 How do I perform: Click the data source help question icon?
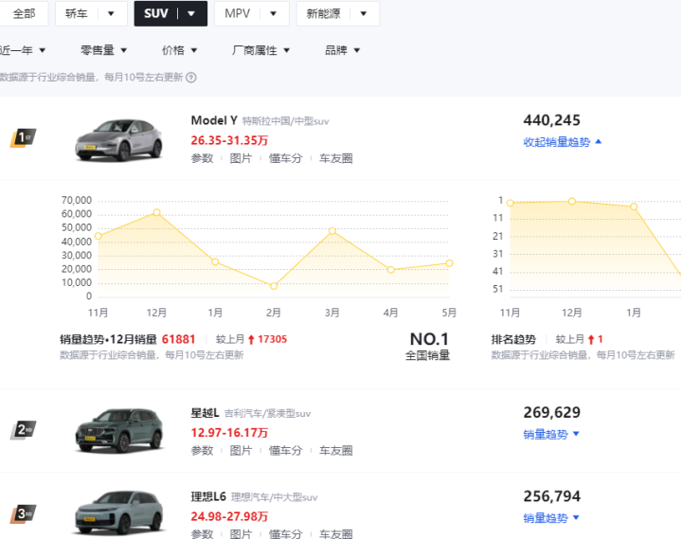coord(191,78)
